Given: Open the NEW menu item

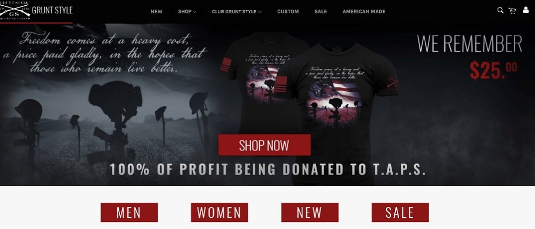Looking at the screenshot, I should 156,12.
